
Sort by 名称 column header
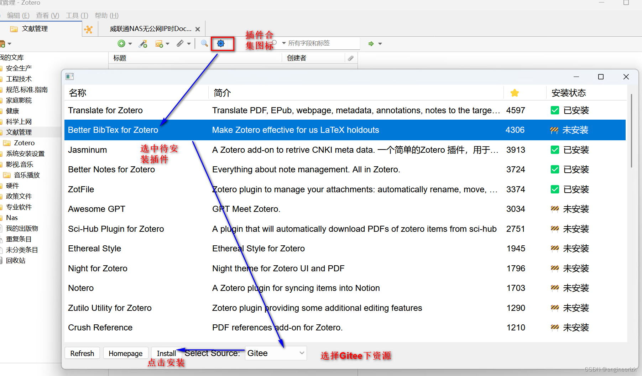[136, 93]
